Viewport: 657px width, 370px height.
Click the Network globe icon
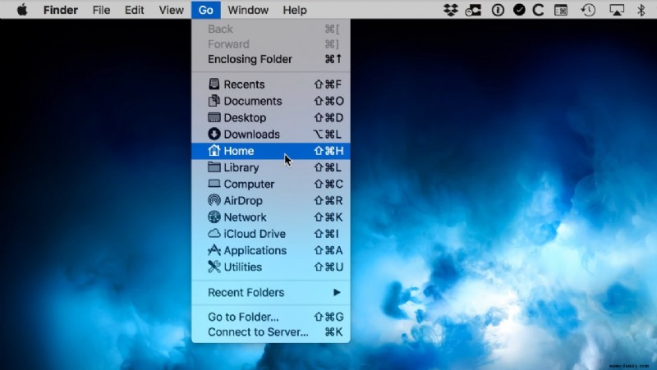[214, 217]
